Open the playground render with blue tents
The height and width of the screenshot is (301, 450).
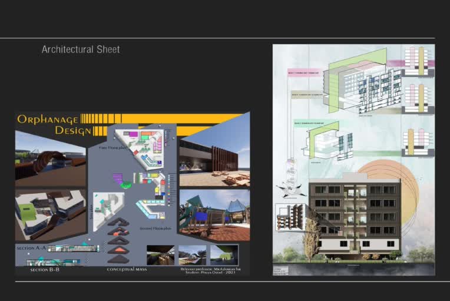point(213,214)
